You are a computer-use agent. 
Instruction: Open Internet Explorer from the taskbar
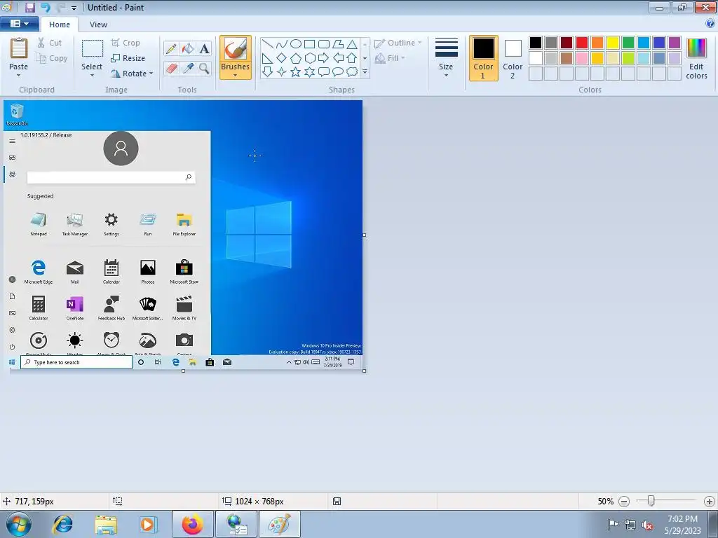(x=62, y=524)
